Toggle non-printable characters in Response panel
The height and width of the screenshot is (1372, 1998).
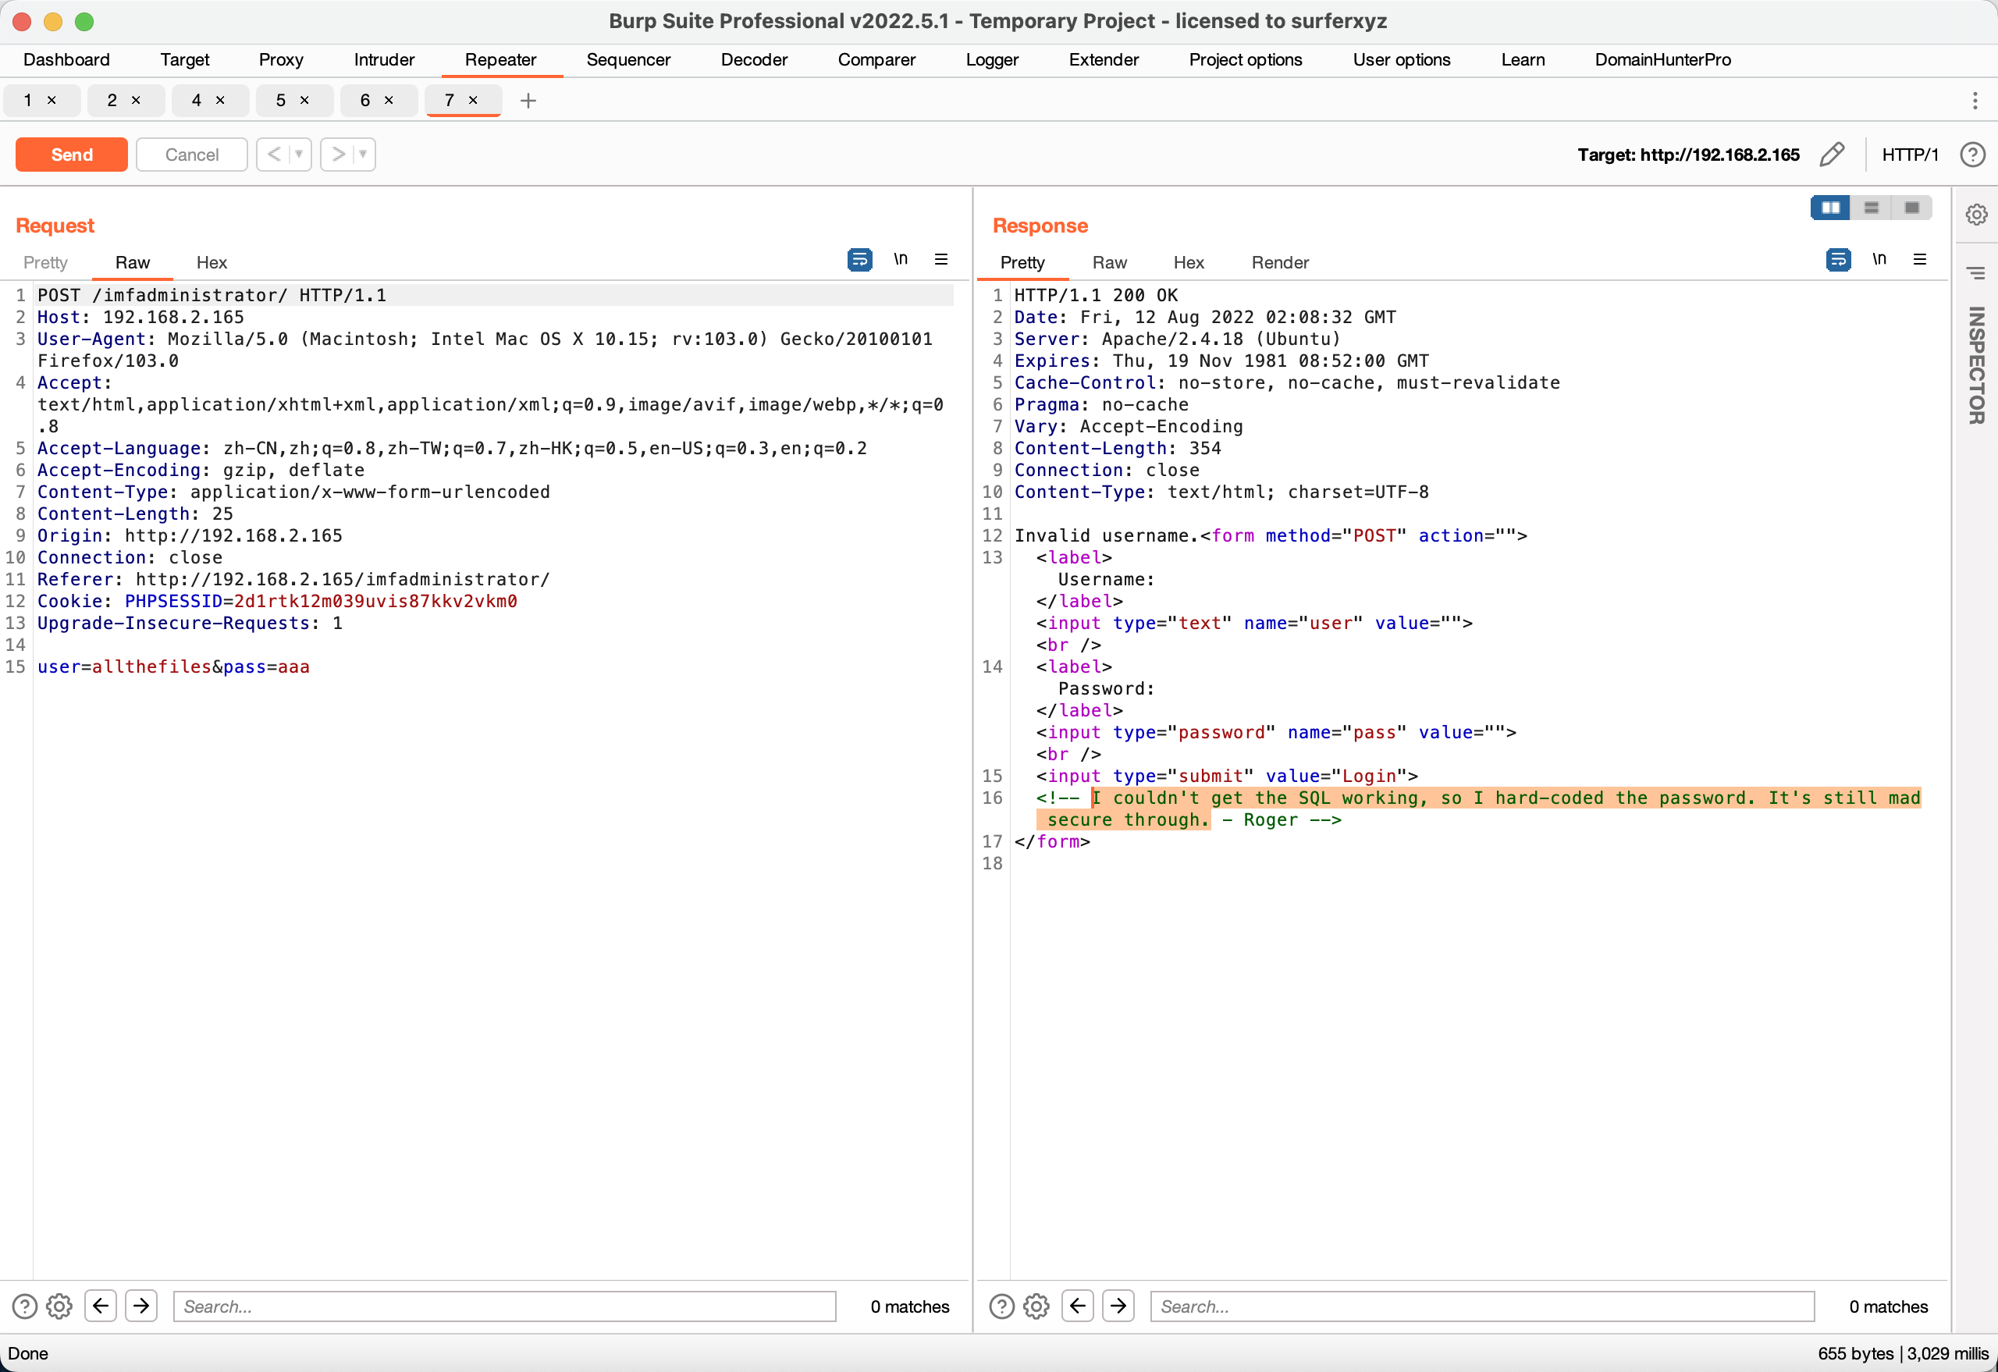tap(1879, 260)
